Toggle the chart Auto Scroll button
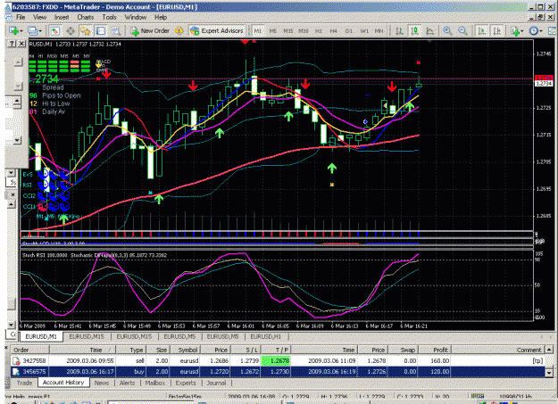 [481, 31]
